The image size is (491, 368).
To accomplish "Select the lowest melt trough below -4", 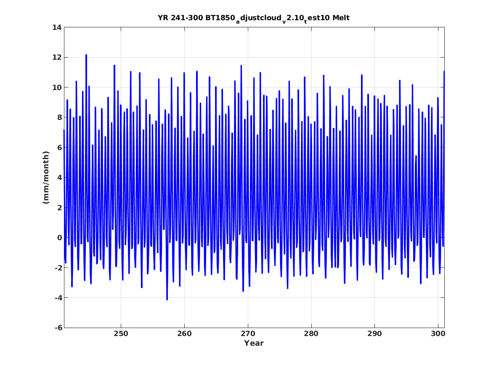I will 167,299.
